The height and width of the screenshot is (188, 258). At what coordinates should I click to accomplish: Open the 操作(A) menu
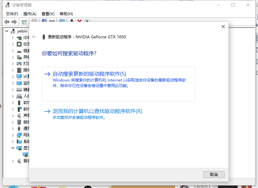pos(30,14)
